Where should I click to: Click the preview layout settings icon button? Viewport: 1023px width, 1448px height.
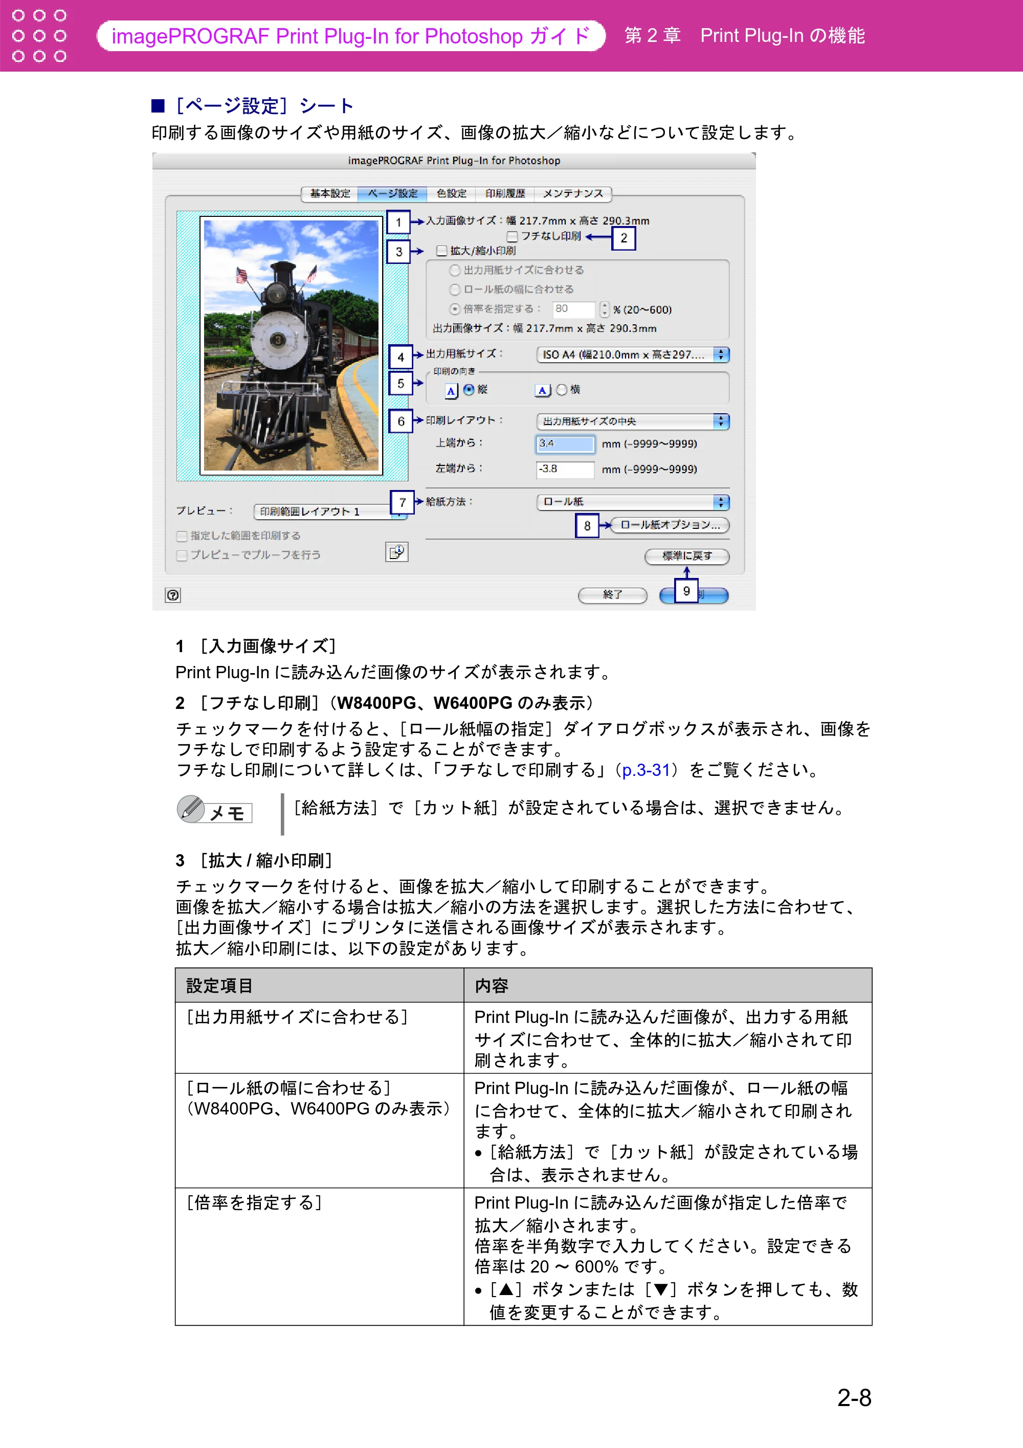[397, 552]
